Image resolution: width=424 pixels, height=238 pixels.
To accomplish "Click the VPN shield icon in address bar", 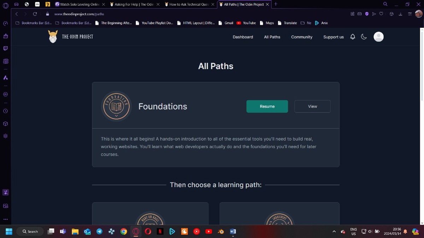I will [367, 14].
